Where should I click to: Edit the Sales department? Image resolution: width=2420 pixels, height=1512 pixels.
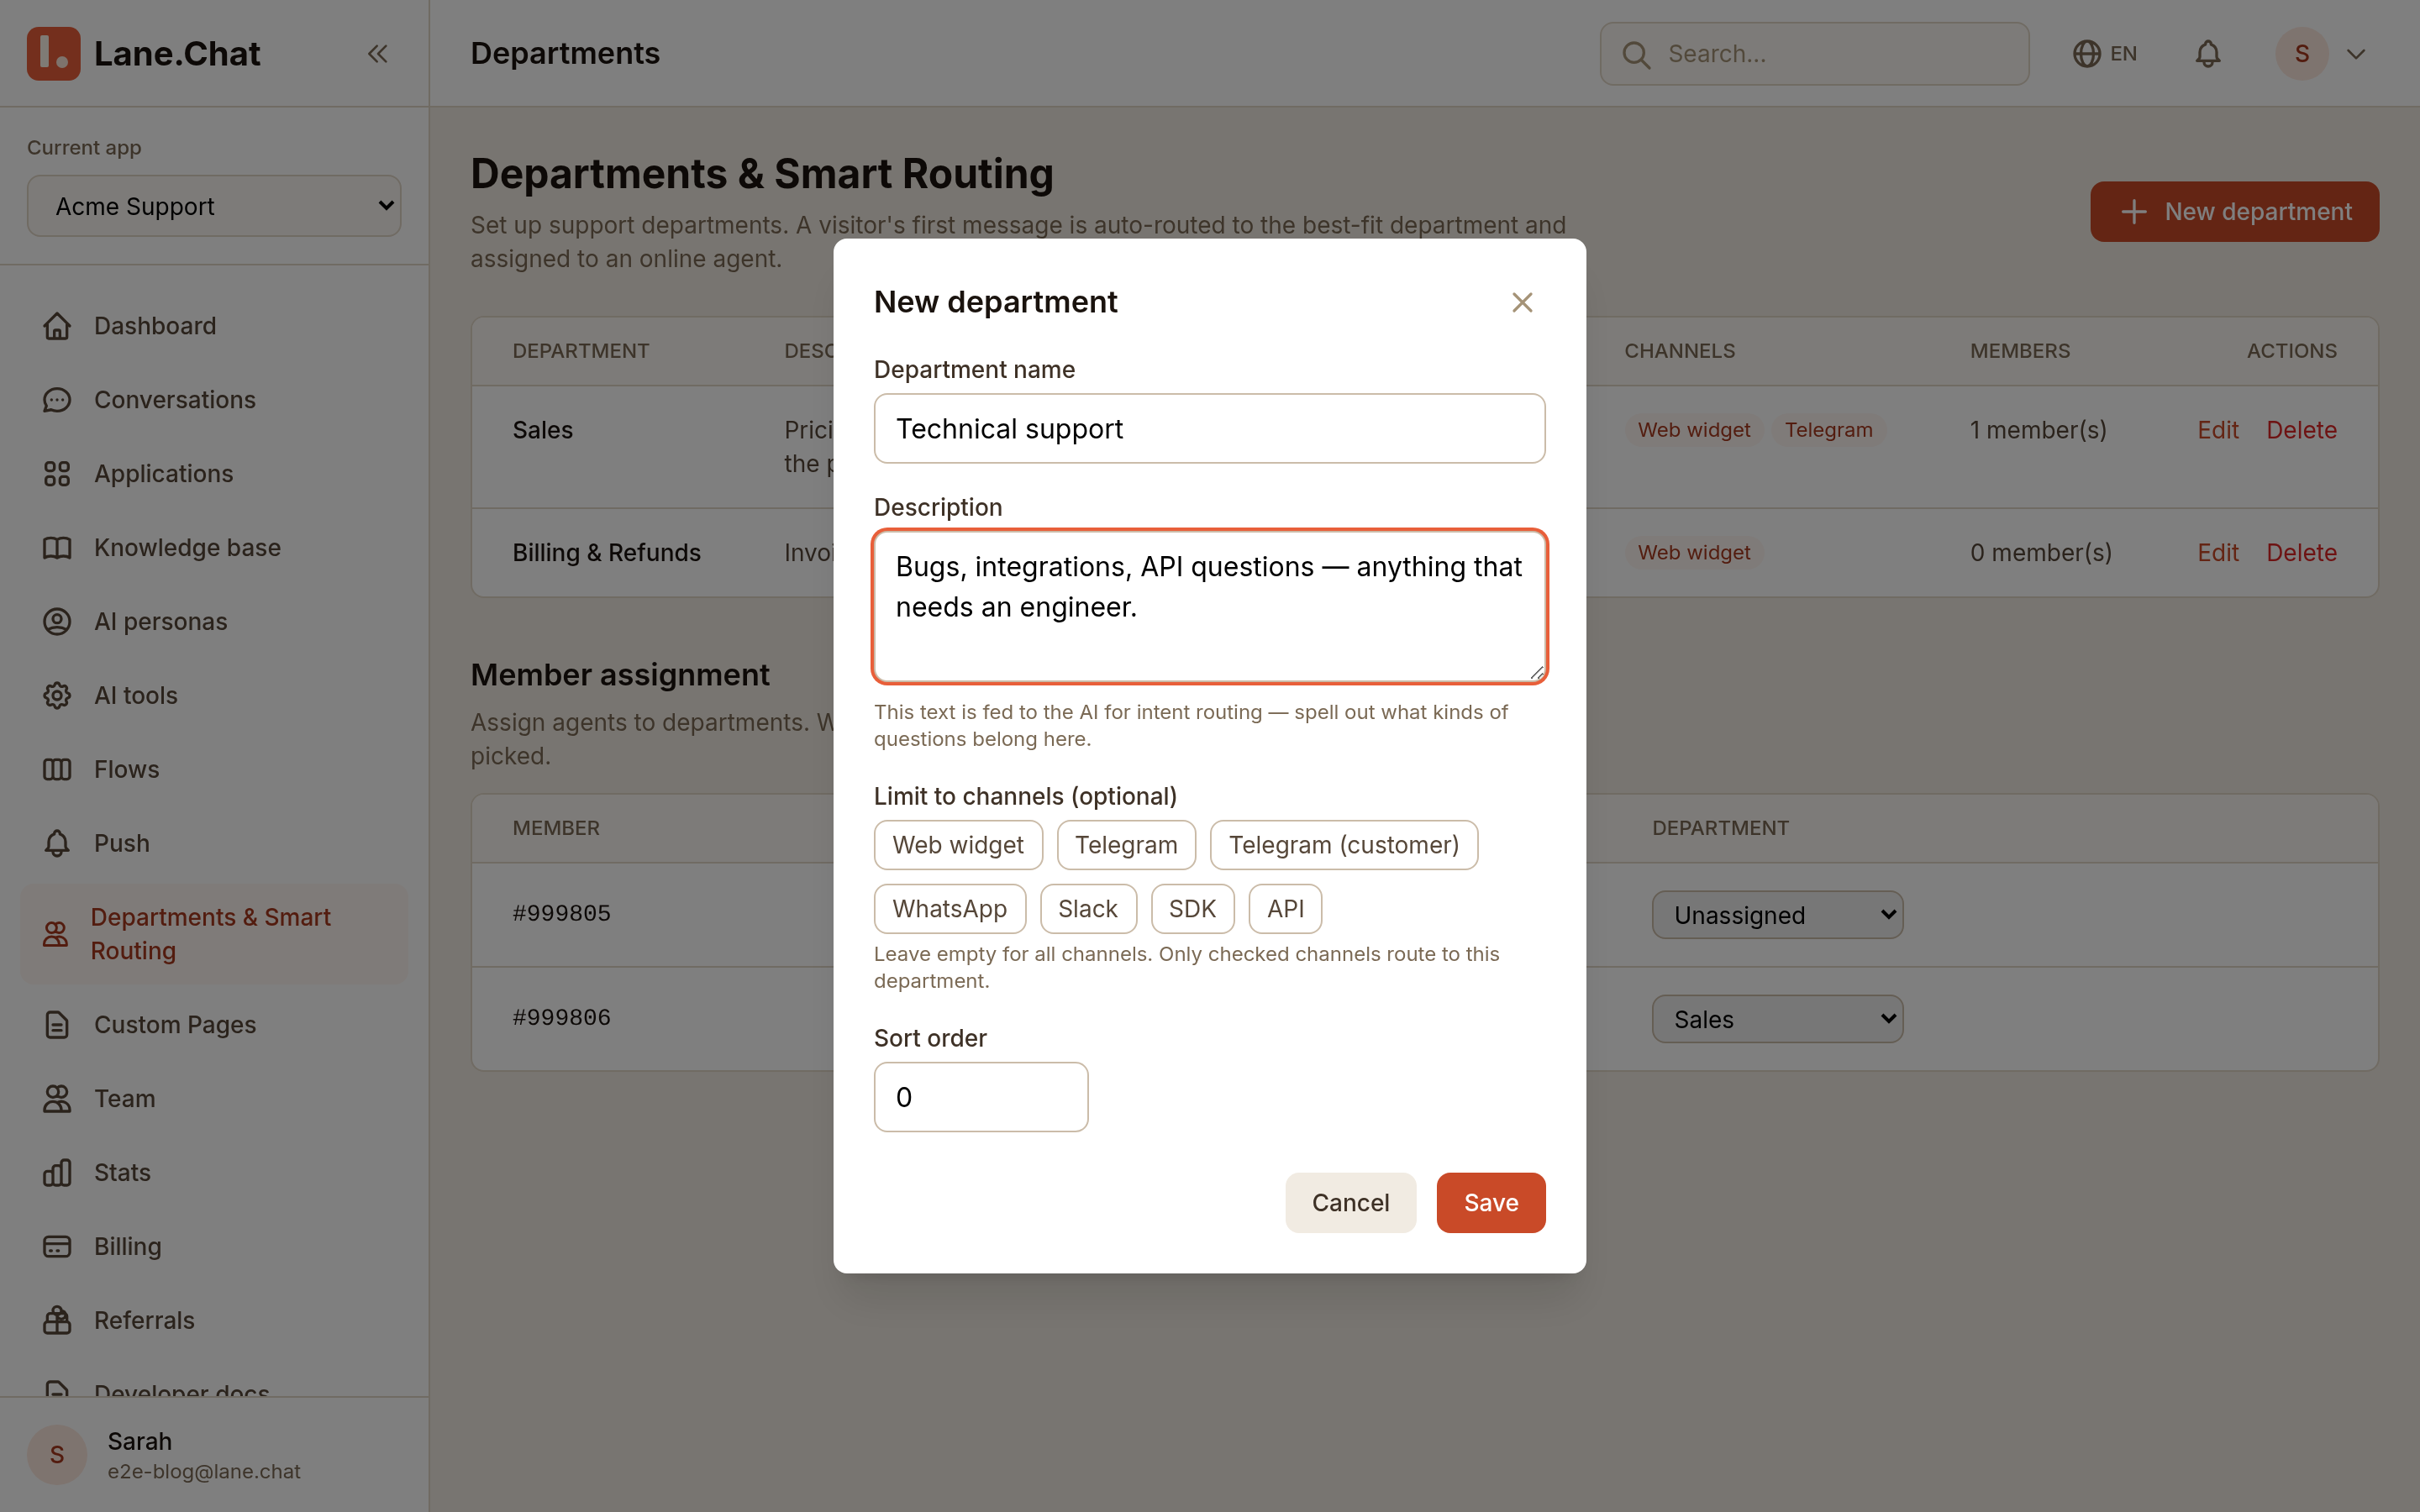[x=2217, y=430]
